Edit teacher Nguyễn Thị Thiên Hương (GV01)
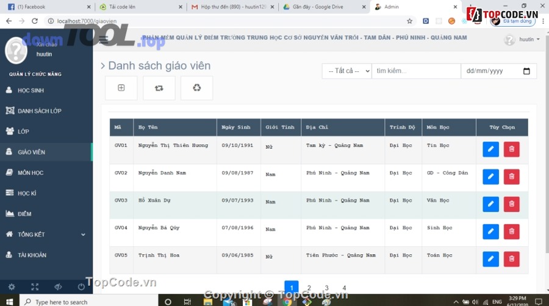Viewport: 549px width, 306px height. tap(490, 149)
